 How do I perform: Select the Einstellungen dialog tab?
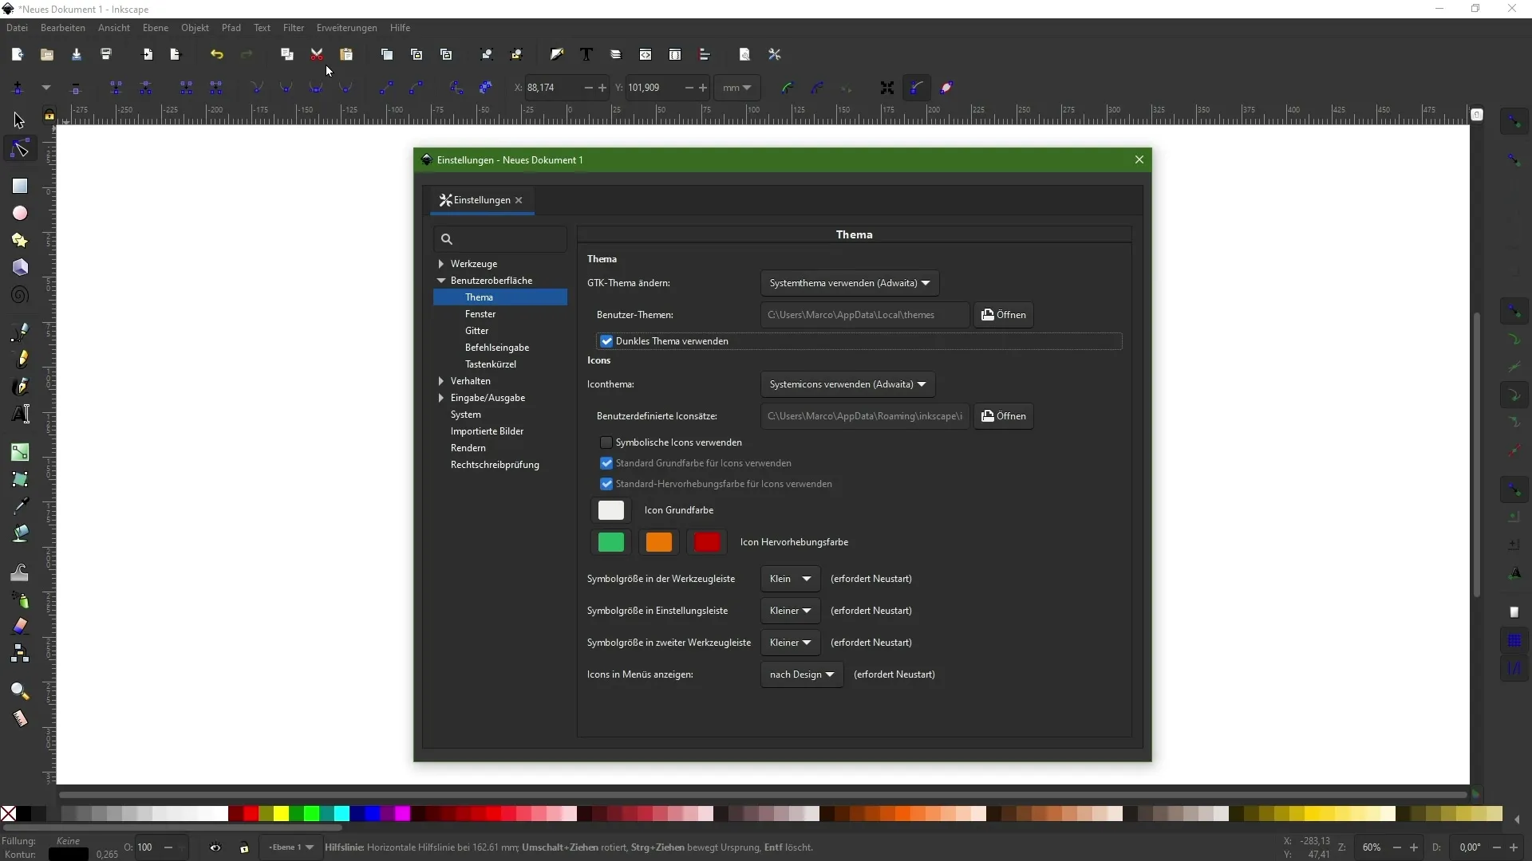[482, 200]
